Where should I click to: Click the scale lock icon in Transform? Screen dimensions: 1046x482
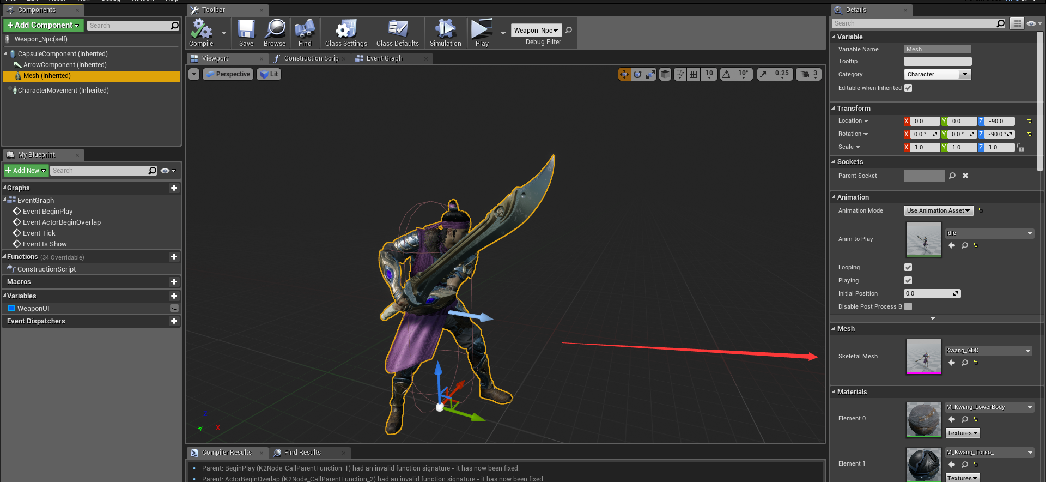[1021, 147]
